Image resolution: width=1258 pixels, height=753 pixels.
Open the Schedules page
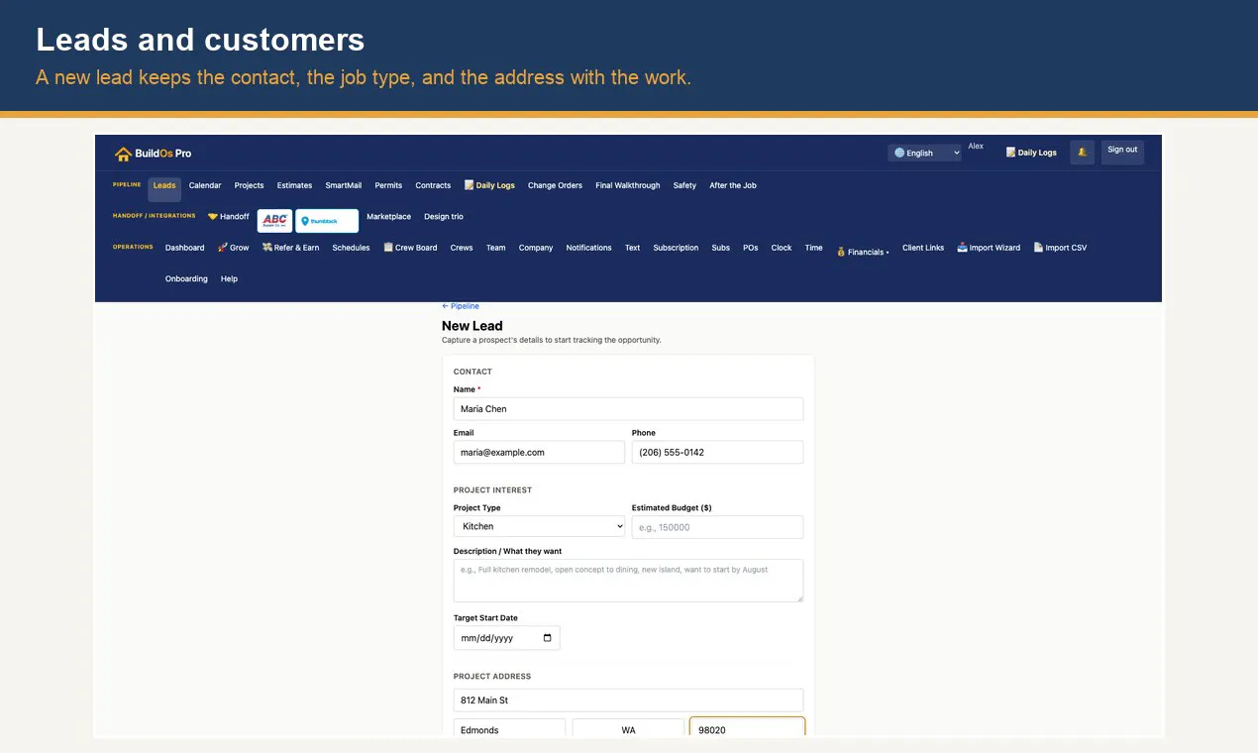pyautogui.click(x=351, y=248)
